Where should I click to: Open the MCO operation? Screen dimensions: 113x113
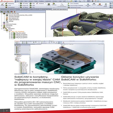49,4
